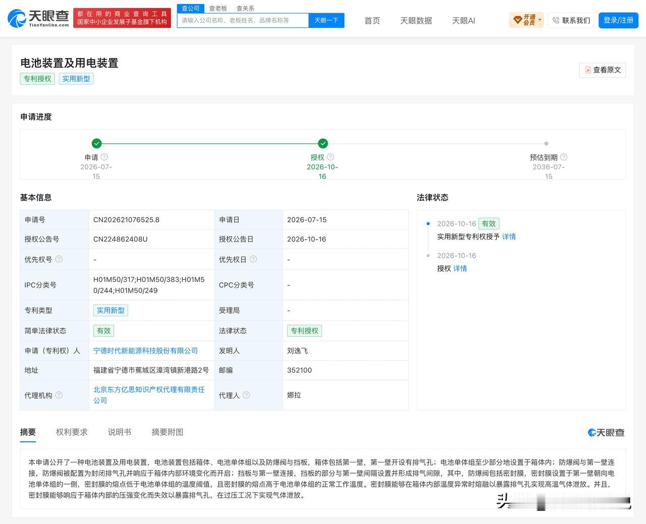The image size is (646, 524).
Task: Select the 摘要 tab
Action: tap(28, 432)
